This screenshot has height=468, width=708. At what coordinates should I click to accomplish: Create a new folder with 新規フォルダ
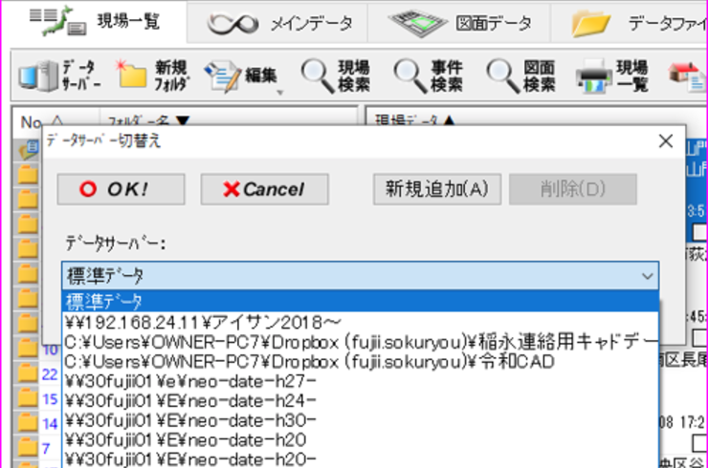(x=152, y=75)
